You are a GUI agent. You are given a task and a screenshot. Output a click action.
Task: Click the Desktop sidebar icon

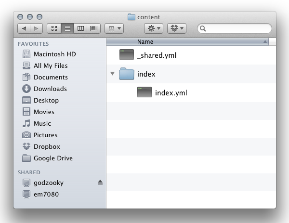pos(26,100)
